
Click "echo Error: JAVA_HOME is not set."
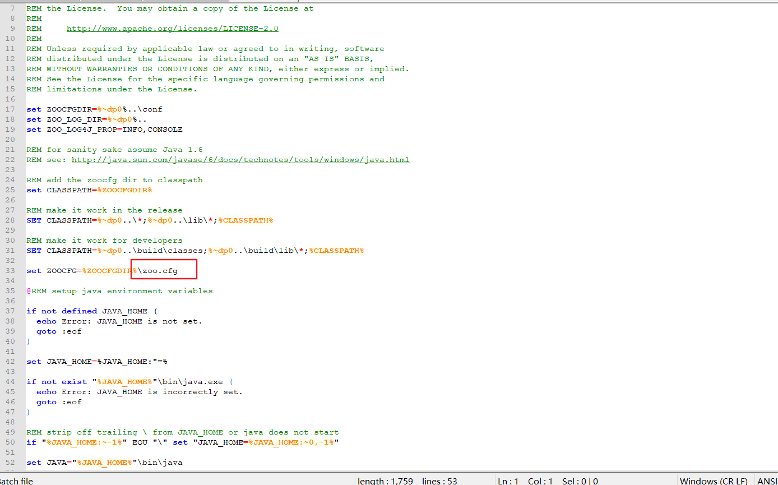coord(119,321)
